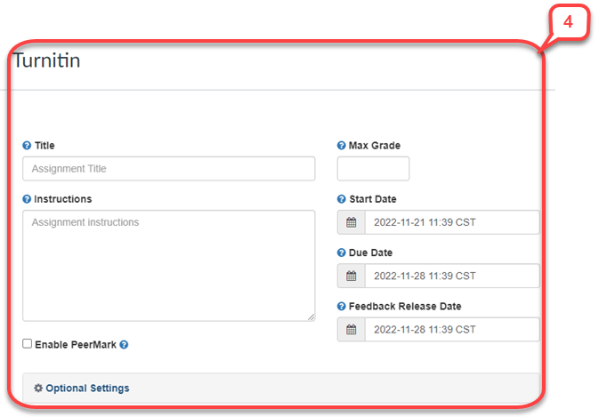Click the Due Date label text
The height and width of the screenshot is (417, 599).
click(x=370, y=253)
